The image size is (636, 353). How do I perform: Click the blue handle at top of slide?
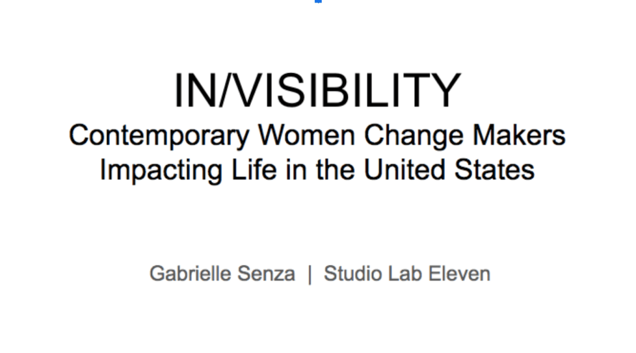(318, 1)
